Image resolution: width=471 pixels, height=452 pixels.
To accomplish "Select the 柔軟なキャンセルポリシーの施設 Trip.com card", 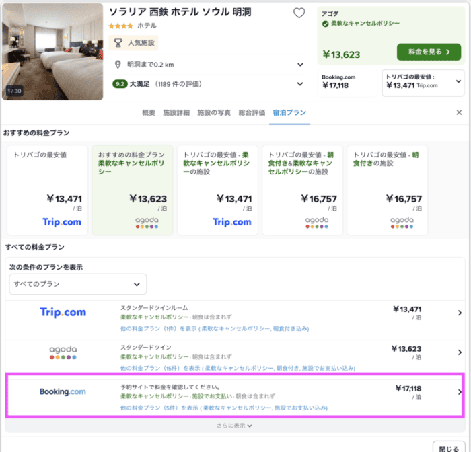I will click(x=217, y=190).
